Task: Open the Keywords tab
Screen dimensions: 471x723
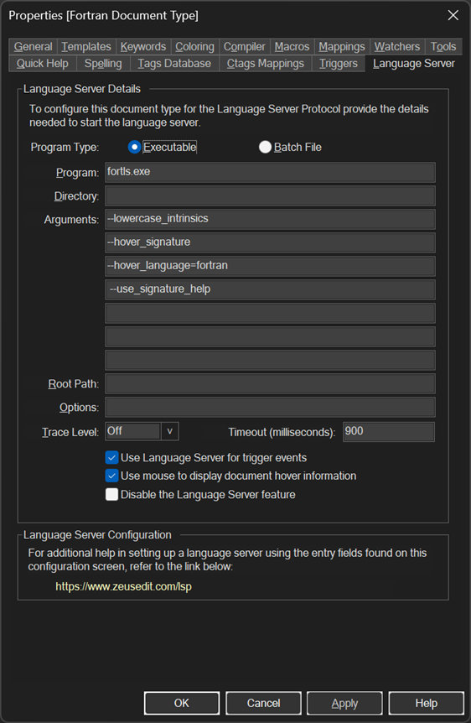Action: pos(142,47)
